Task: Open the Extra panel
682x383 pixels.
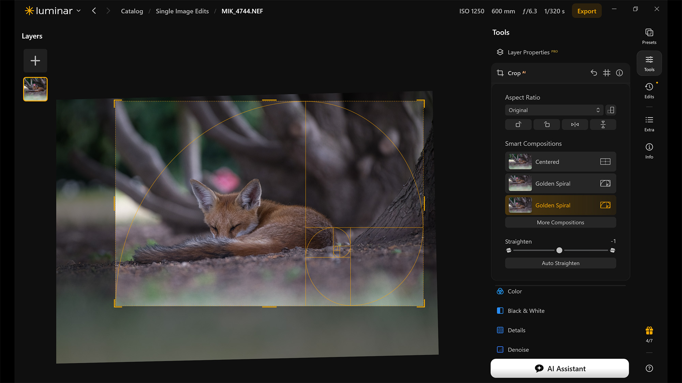Action: [x=649, y=124]
